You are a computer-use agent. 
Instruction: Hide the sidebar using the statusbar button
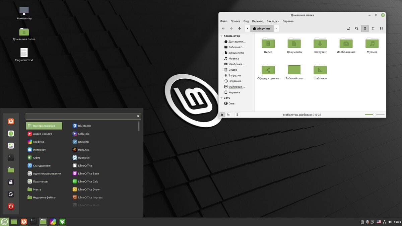[237, 115]
